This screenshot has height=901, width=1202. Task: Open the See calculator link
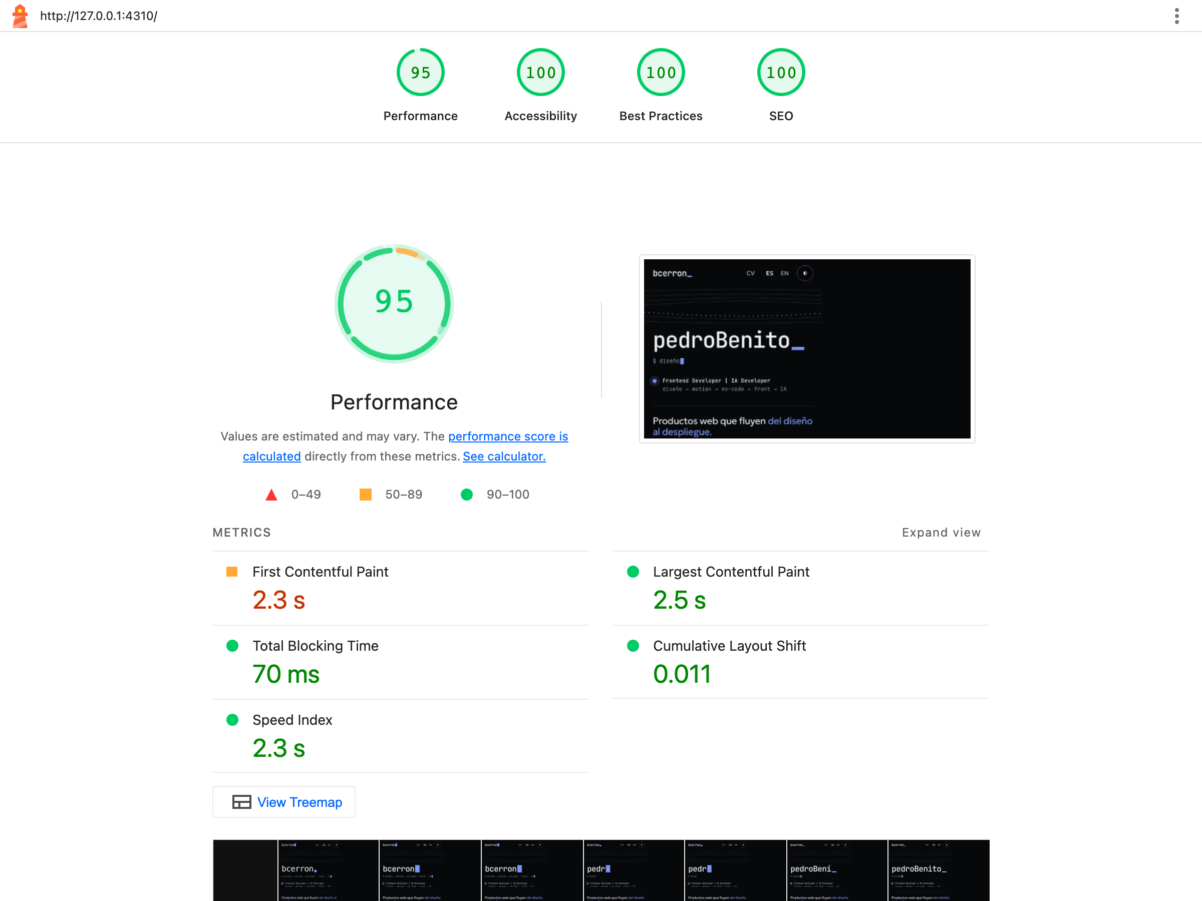point(504,456)
